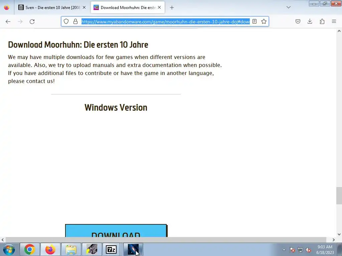Viewport: 342px width, 256px height.
Task: Click the scroll right arrow
Action: (334, 240)
